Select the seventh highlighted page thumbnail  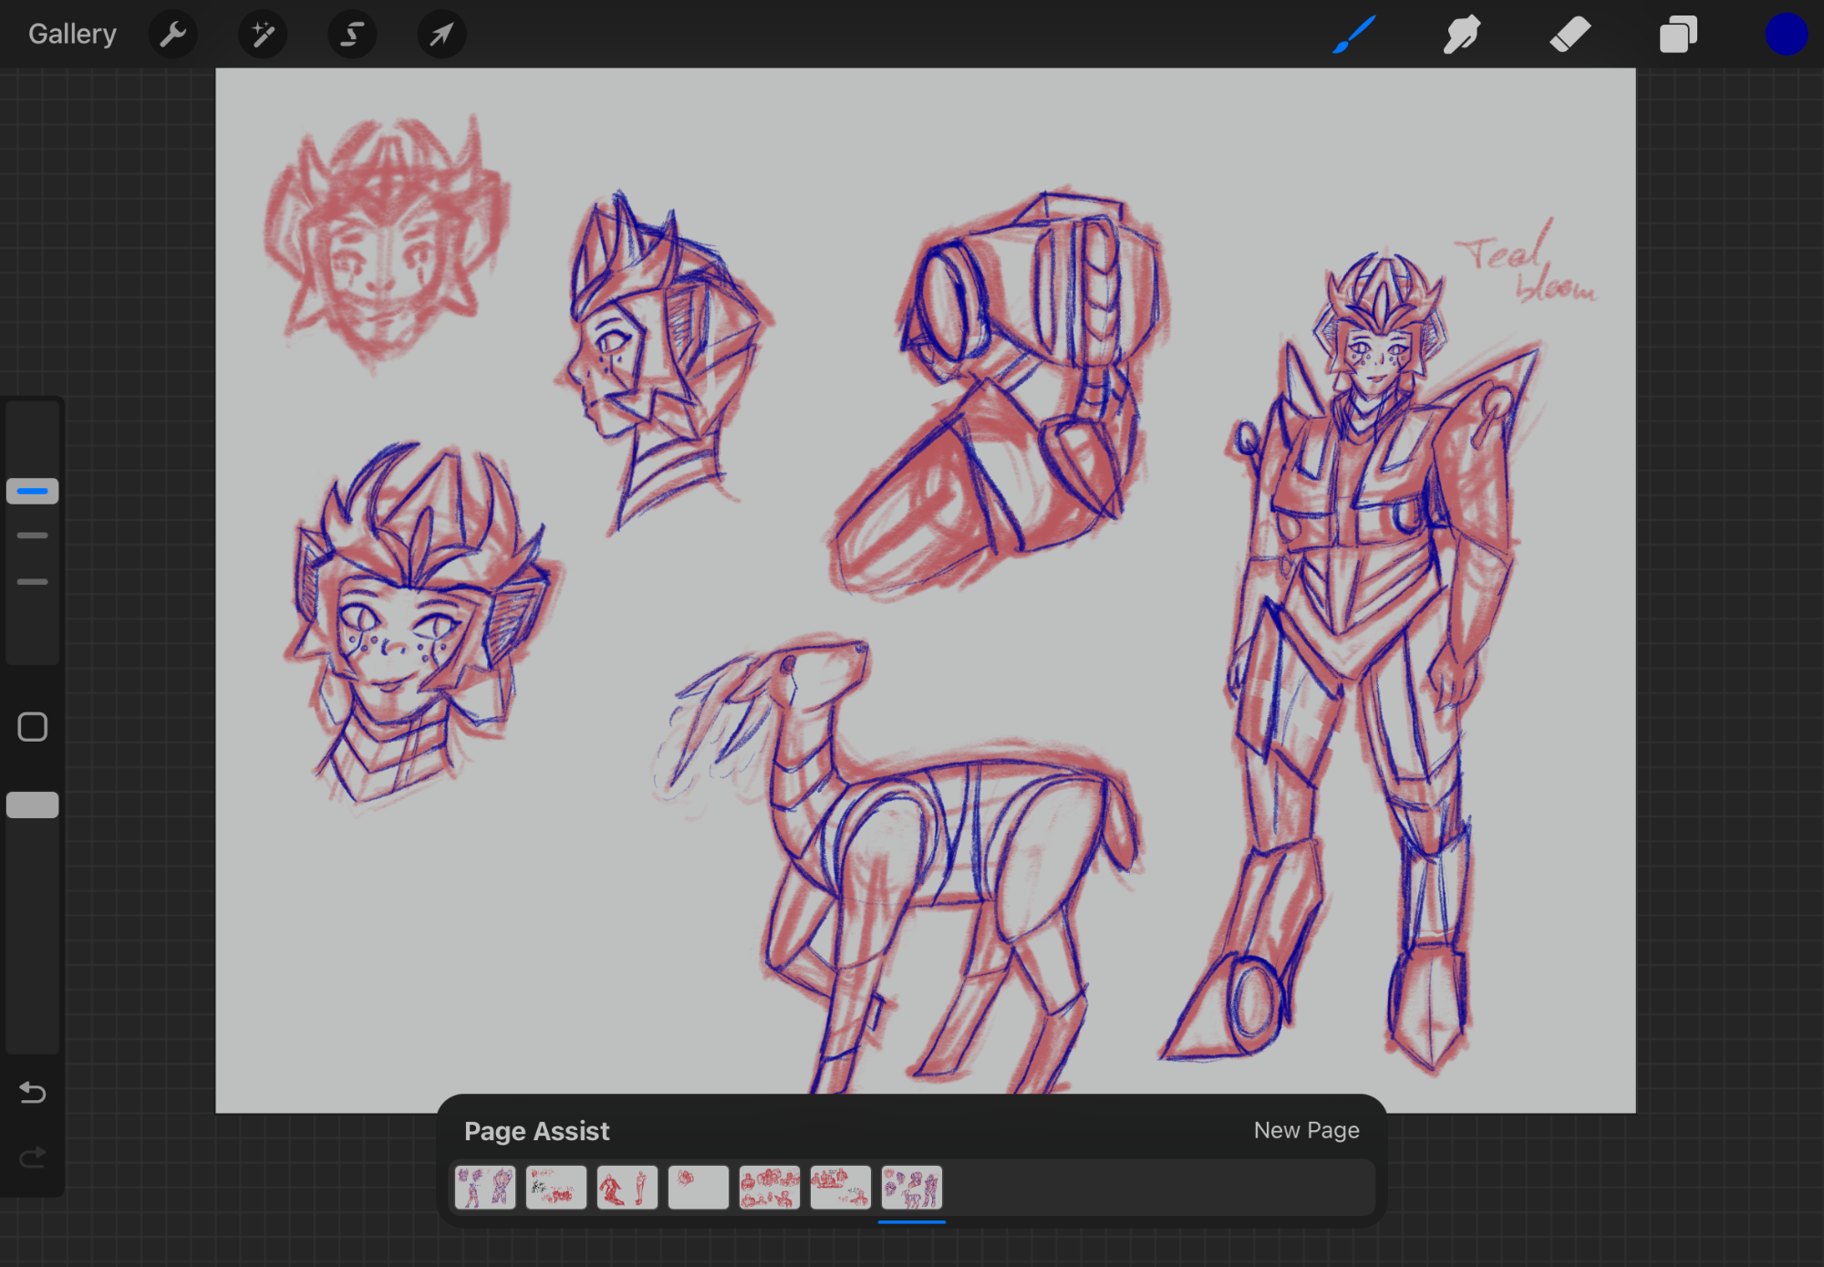[912, 1188]
